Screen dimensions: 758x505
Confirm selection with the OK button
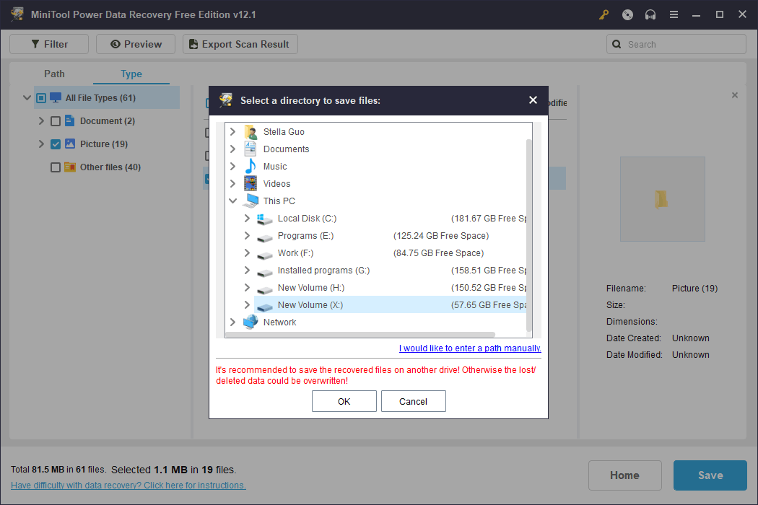(x=344, y=401)
